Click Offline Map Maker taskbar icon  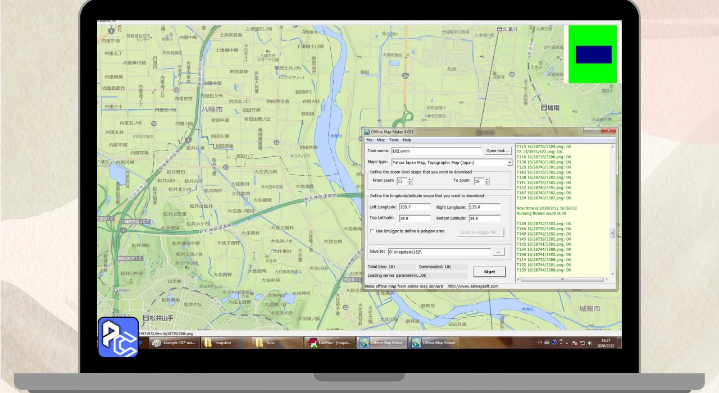coord(381,342)
